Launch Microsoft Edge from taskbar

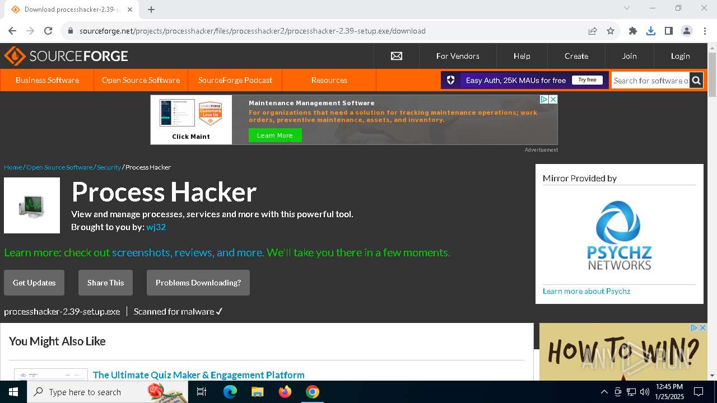point(230,392)
